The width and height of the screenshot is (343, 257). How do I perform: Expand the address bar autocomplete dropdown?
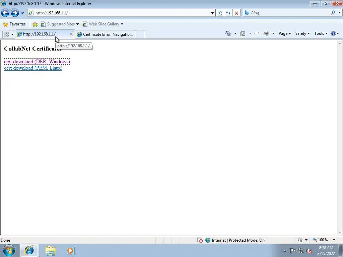pos(212,13)
